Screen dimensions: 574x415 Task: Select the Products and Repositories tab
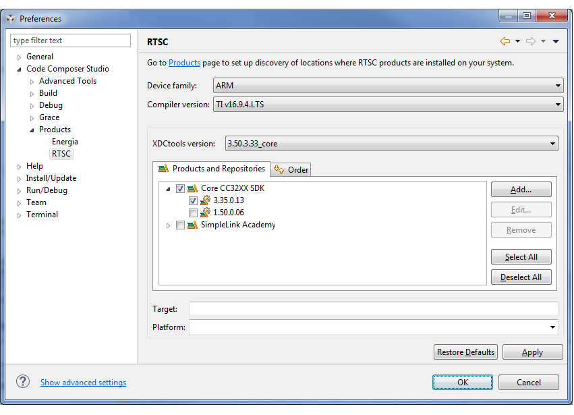[212, 169]
